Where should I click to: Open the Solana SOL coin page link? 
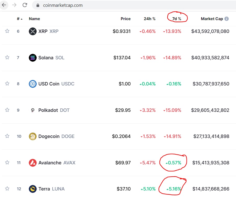(51, 58)
